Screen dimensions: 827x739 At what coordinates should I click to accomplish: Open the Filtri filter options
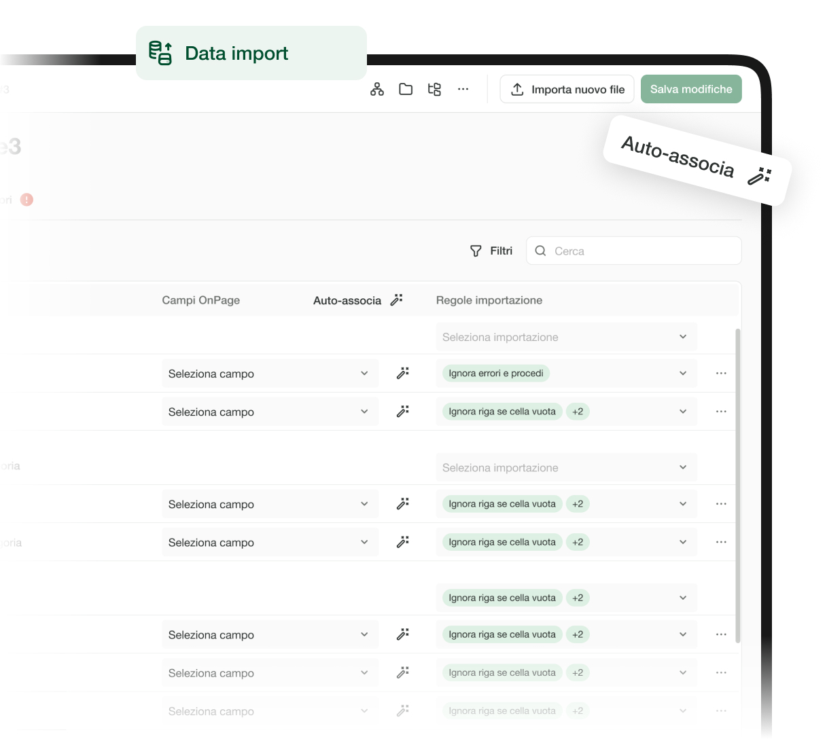491,251
